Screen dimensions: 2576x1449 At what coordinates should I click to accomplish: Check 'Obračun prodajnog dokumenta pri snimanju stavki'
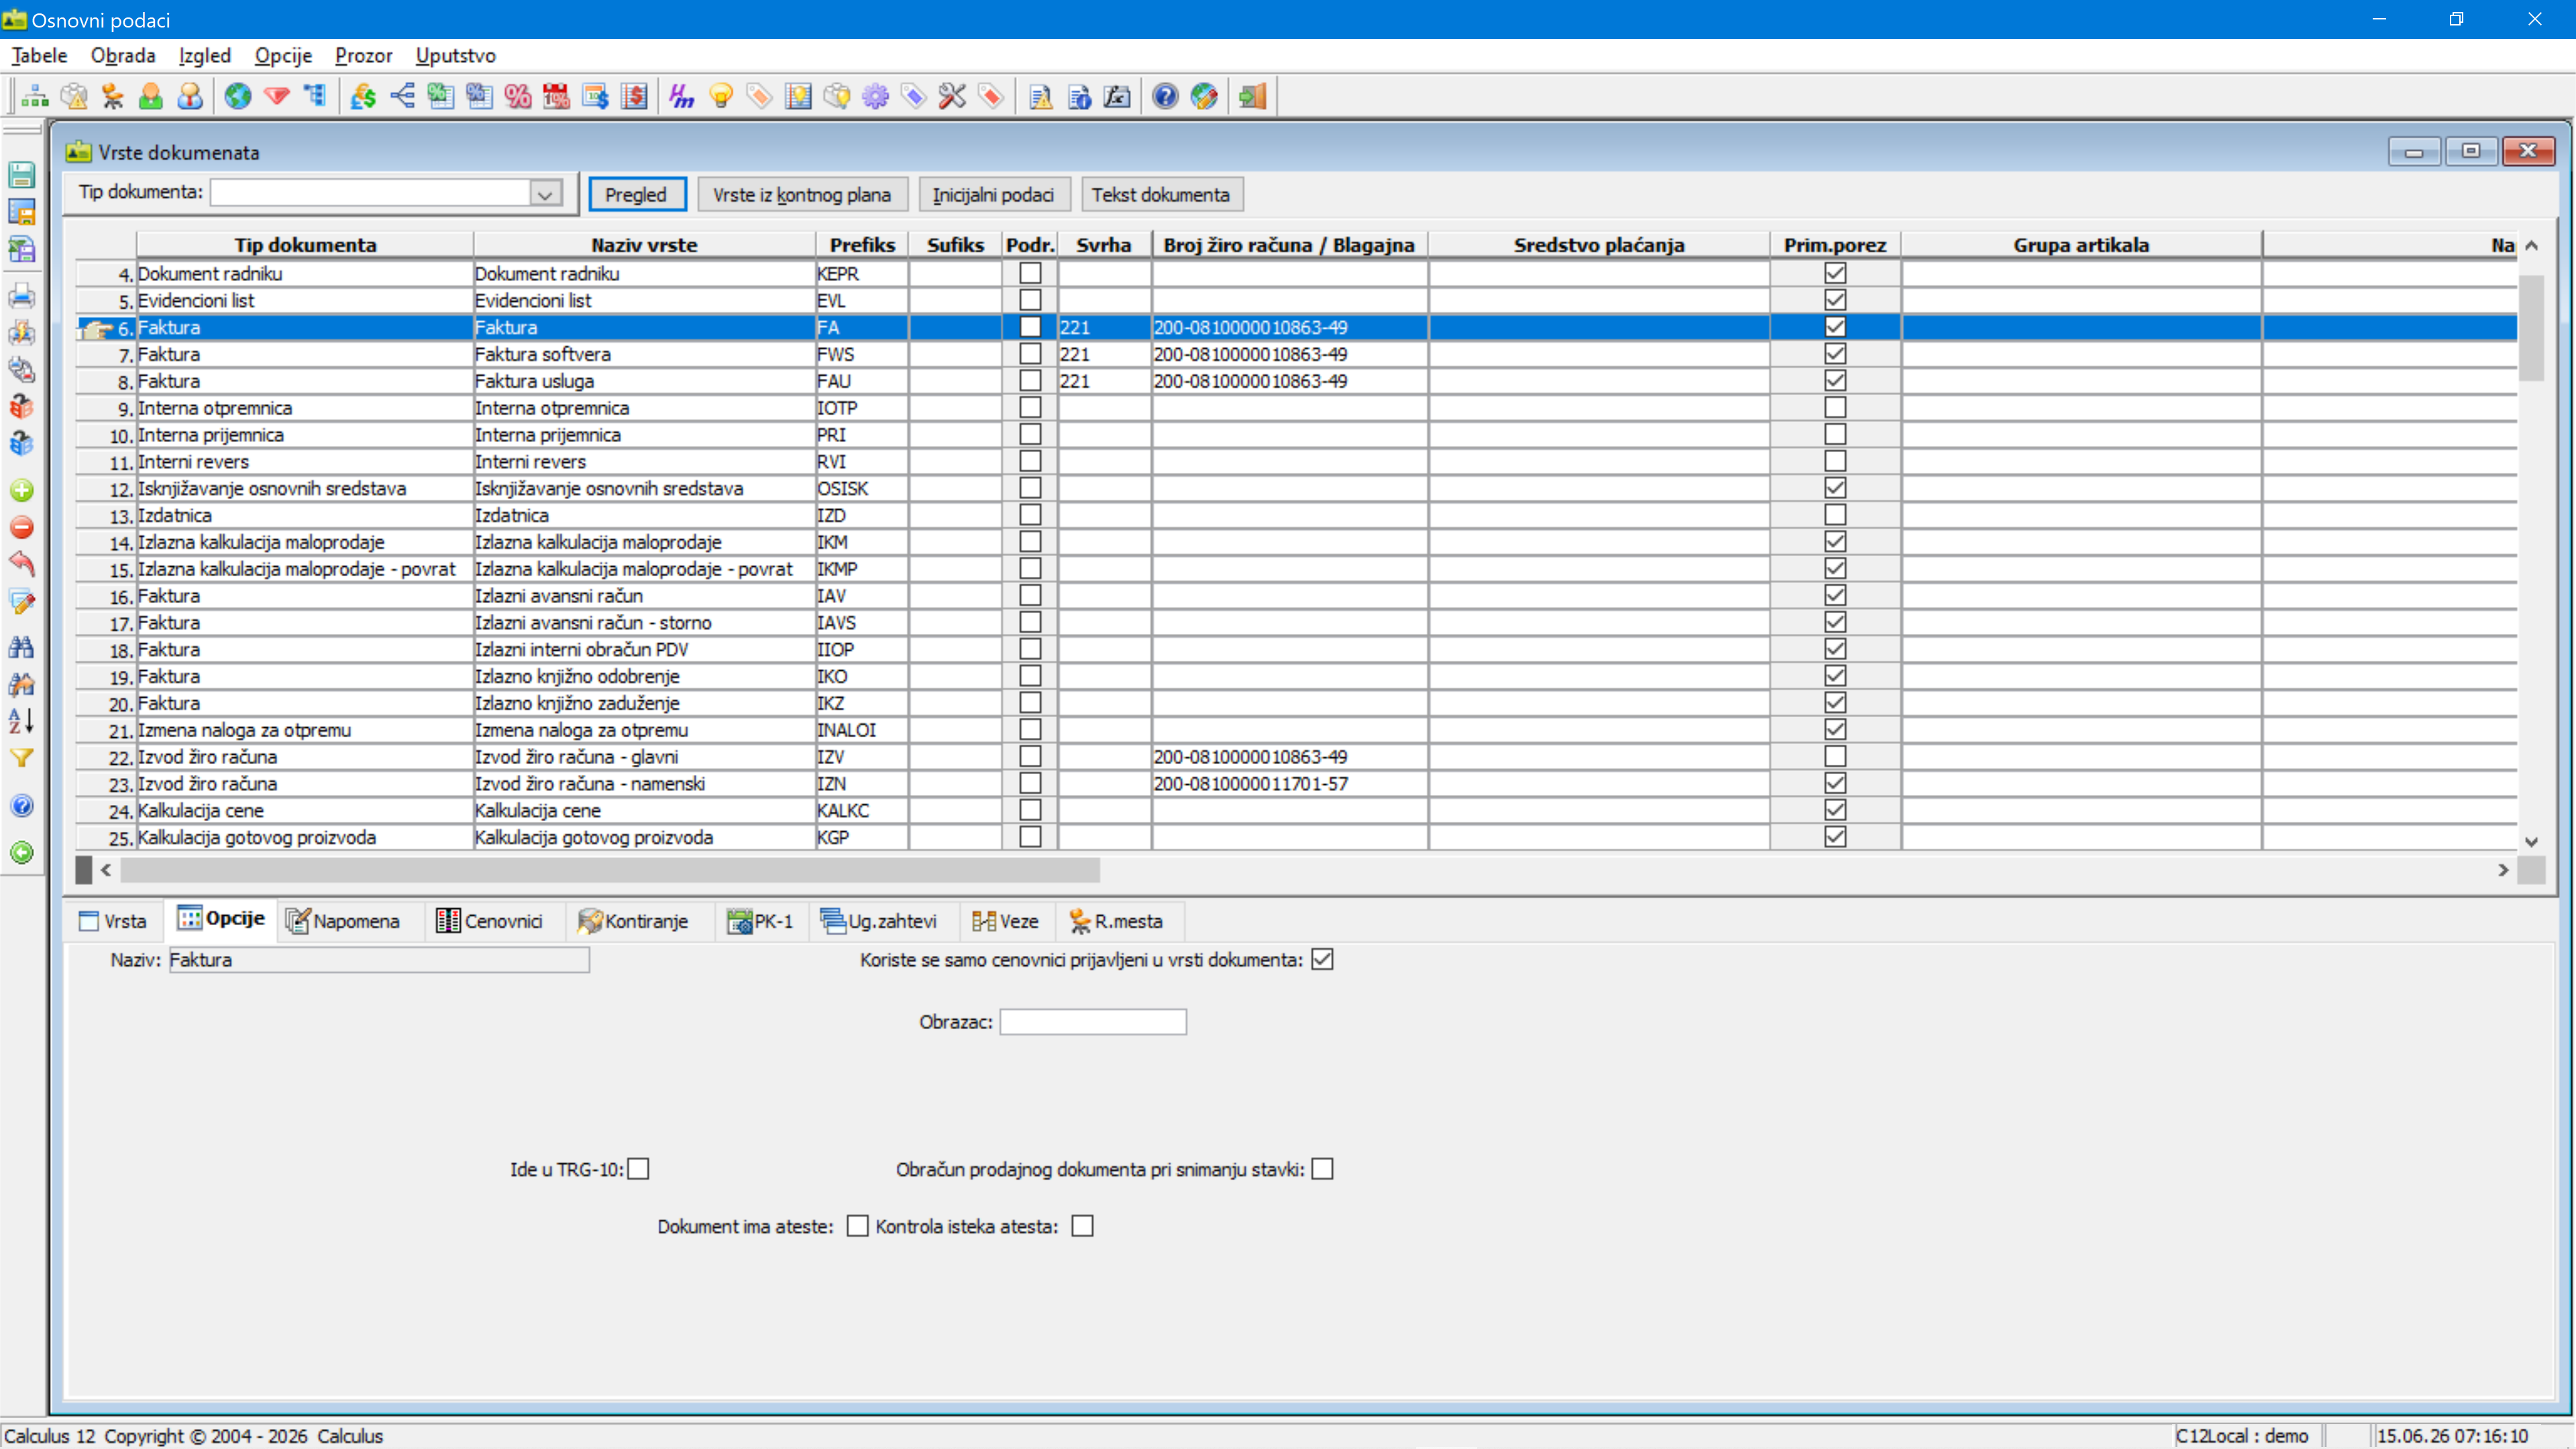(x=1322, y=1169)
